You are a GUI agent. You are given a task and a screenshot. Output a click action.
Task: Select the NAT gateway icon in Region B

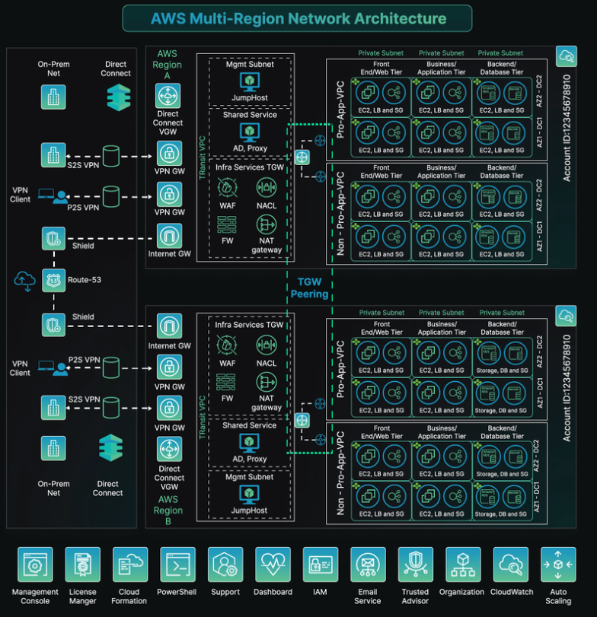(x=267, y=383)
